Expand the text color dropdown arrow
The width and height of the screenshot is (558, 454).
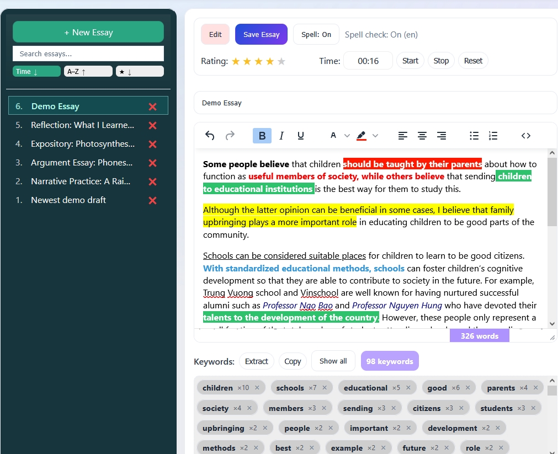click(x=347, y=136)
